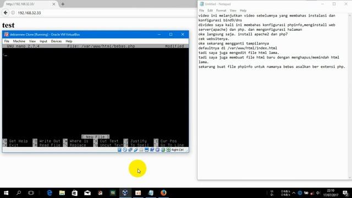Click the 'test' heading on webpage
352x198 pixels.
(8, 25)
